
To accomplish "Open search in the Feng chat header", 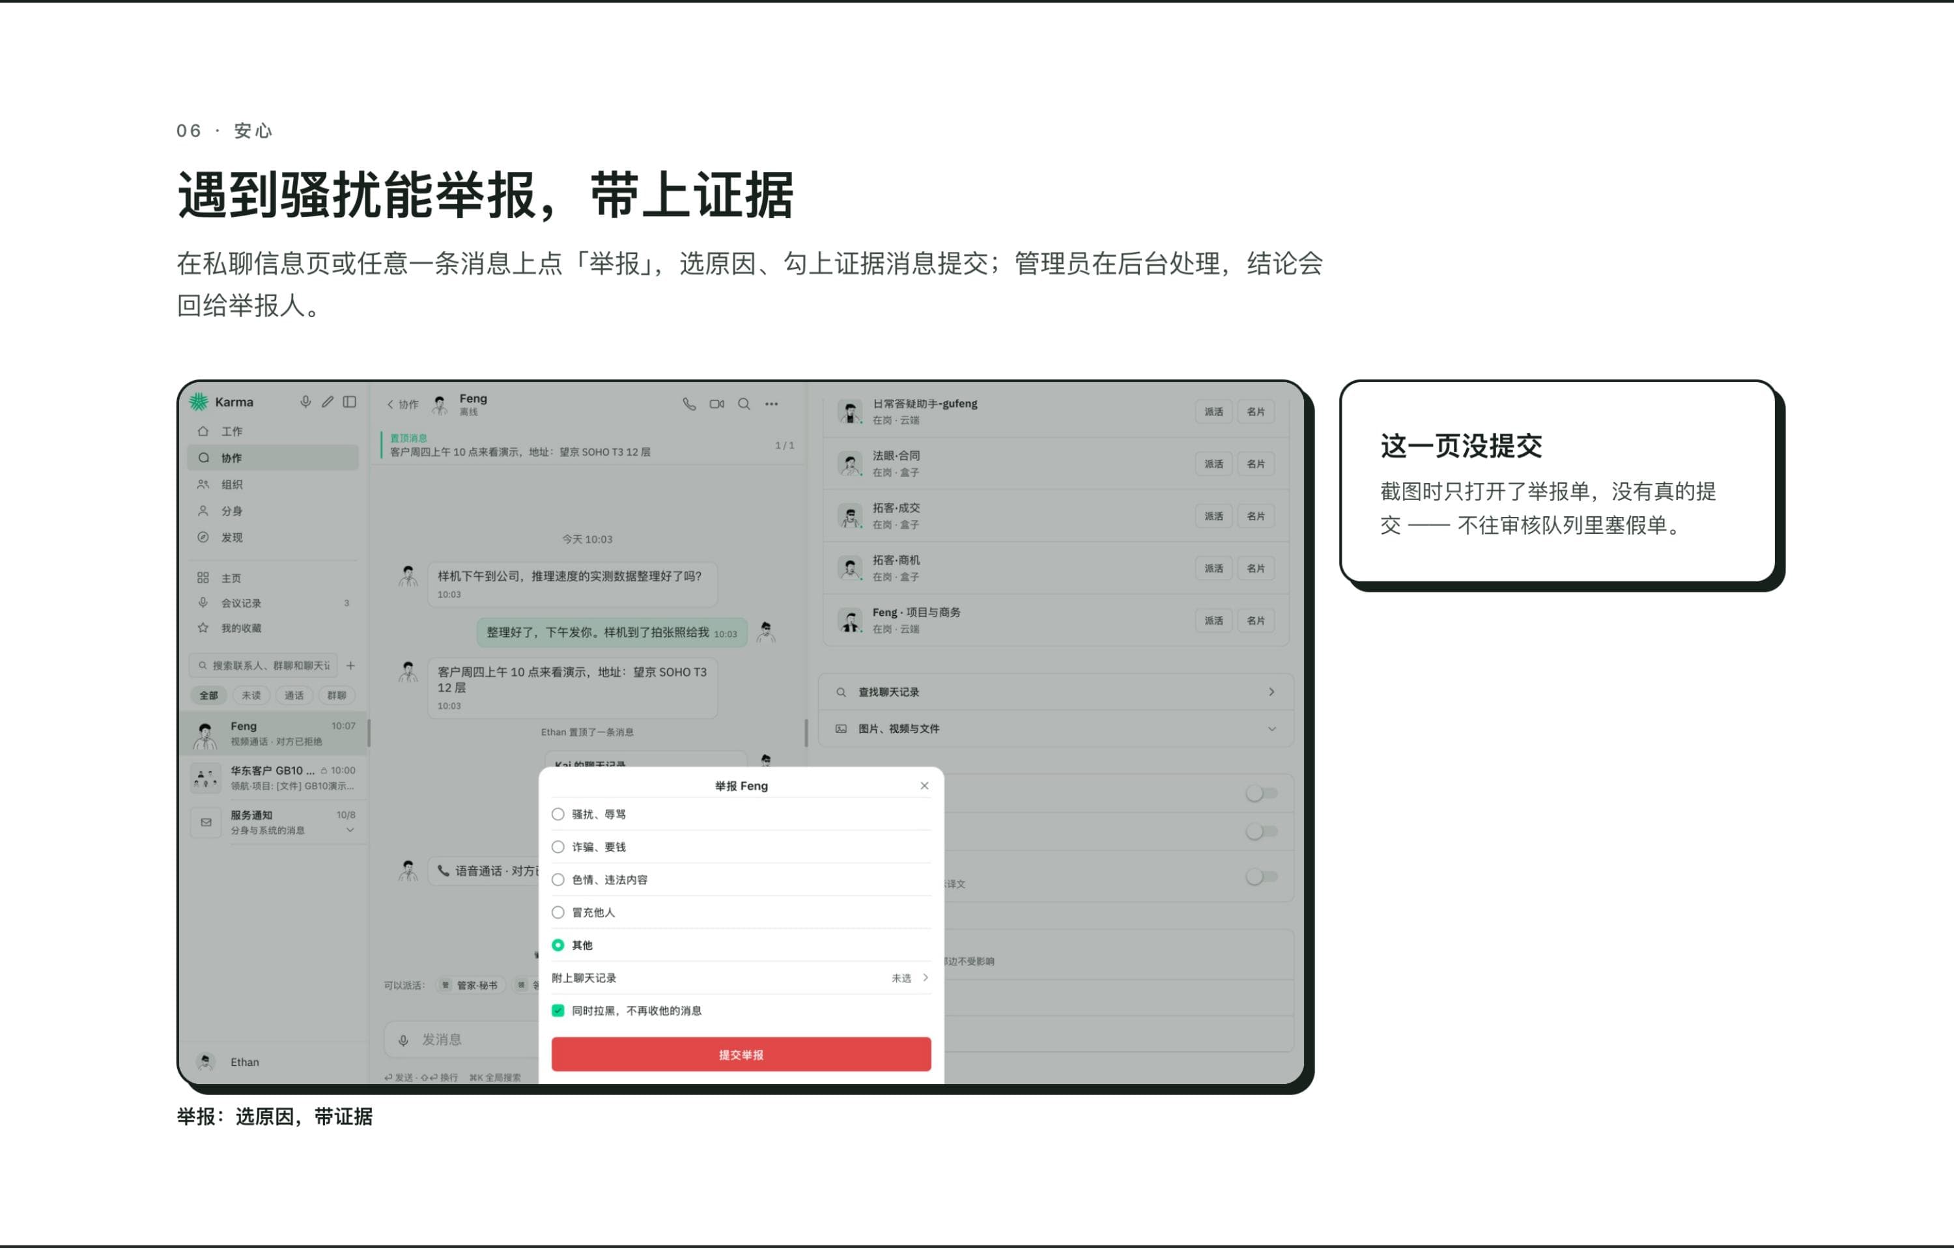I will click(x=744, y=404).
